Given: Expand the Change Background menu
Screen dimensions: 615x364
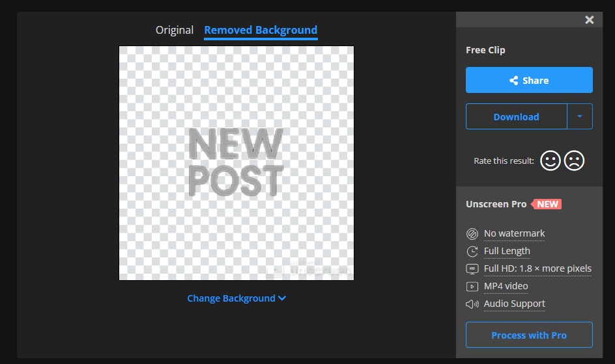Looking at the screenshot, I should (236, 298).
